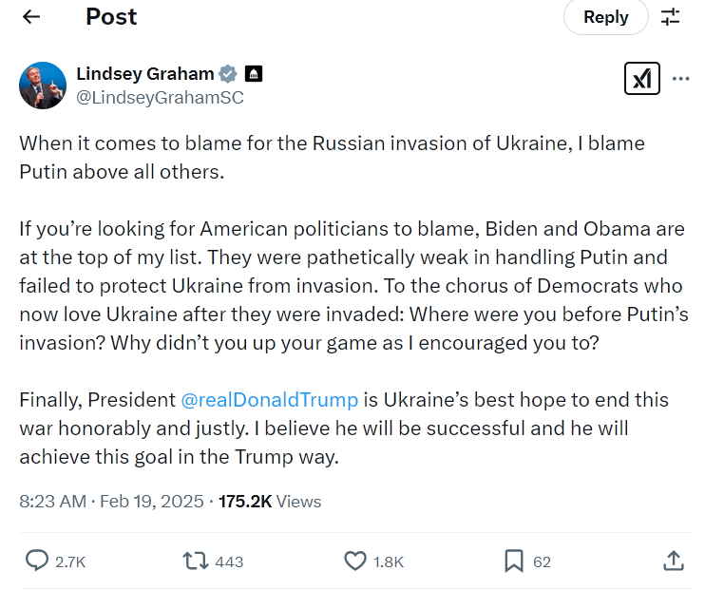Image resolution: width=705 pixels, height=590 pixels.
Task: Open the repost menu showing 443
Action: [196, 561]
